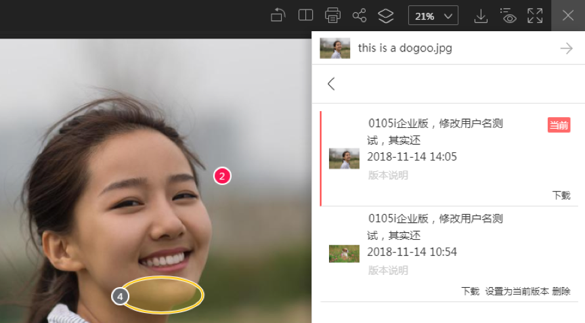The width and height of the screenshot is (585, 323).
Task: Click the this is a dogoo.jpg header thumbnail
Action: tap(334, 48)
